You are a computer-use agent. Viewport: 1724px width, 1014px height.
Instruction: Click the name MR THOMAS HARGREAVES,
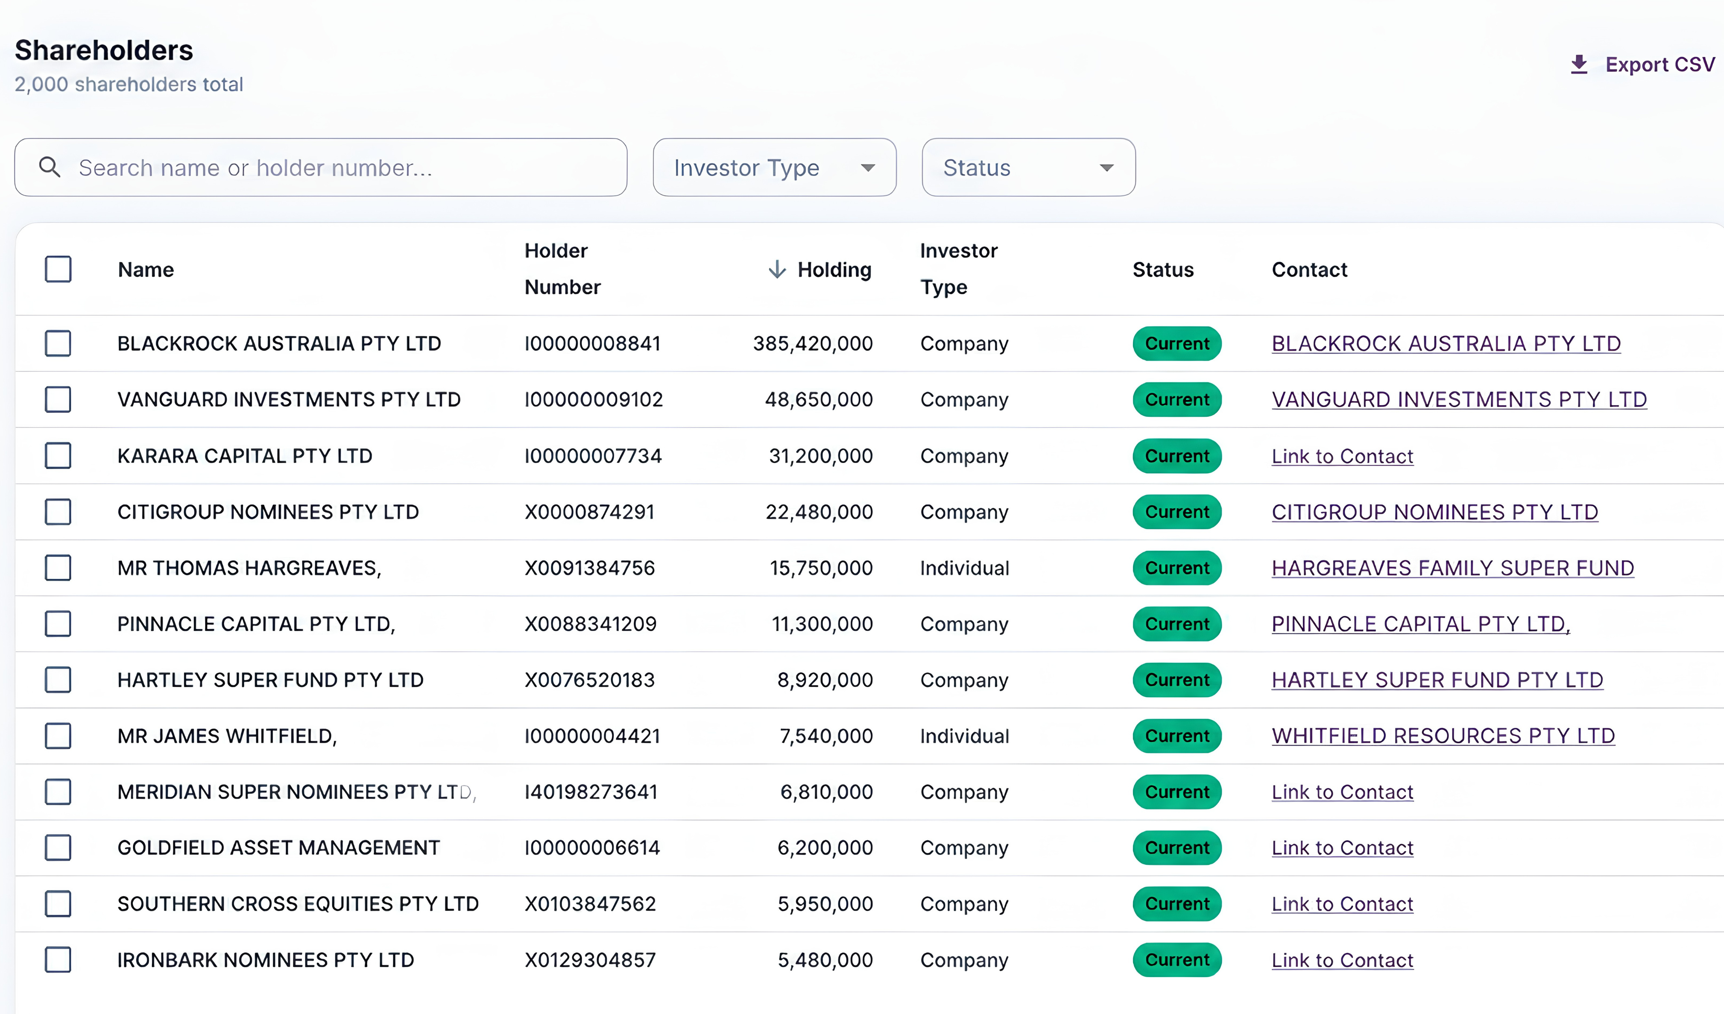pos(250,568)
